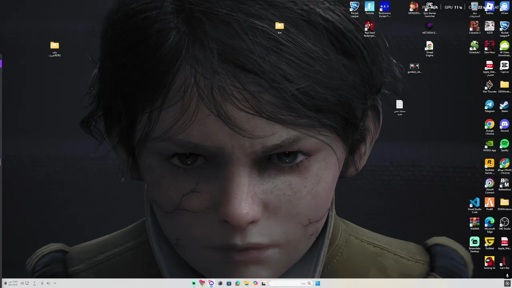Open the MONOPOLY game shortcut
This screenshot has width=512, height=288.
pyautogui.click(x=414, y=8)
